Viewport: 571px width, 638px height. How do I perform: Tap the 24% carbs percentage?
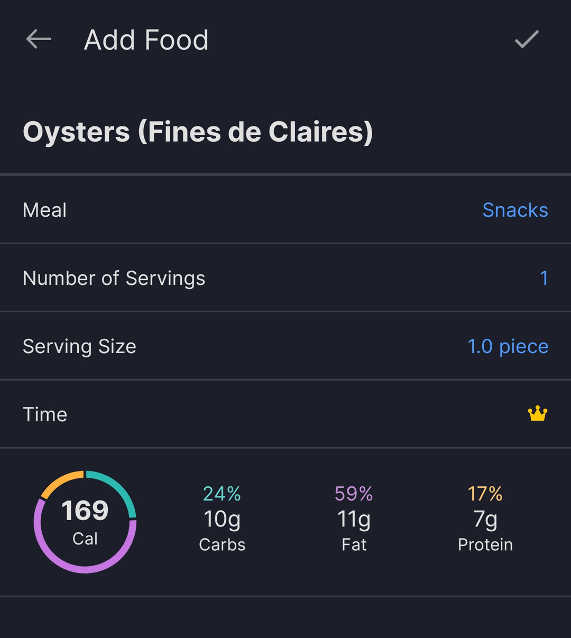click(x=222, y=494)
